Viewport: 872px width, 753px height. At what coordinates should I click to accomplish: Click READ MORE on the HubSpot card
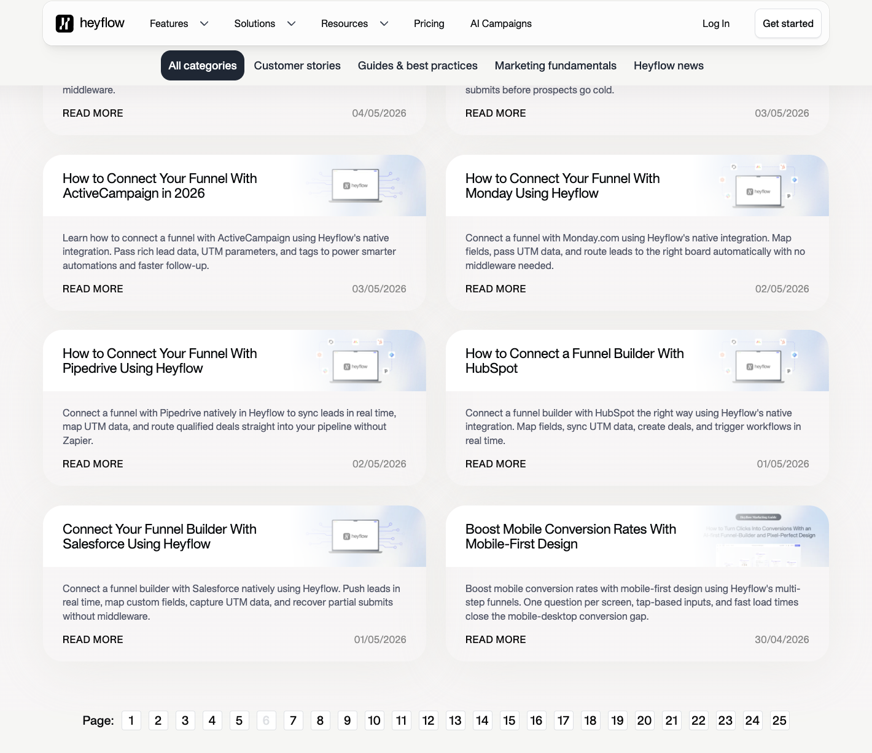(x=496, y=464)
